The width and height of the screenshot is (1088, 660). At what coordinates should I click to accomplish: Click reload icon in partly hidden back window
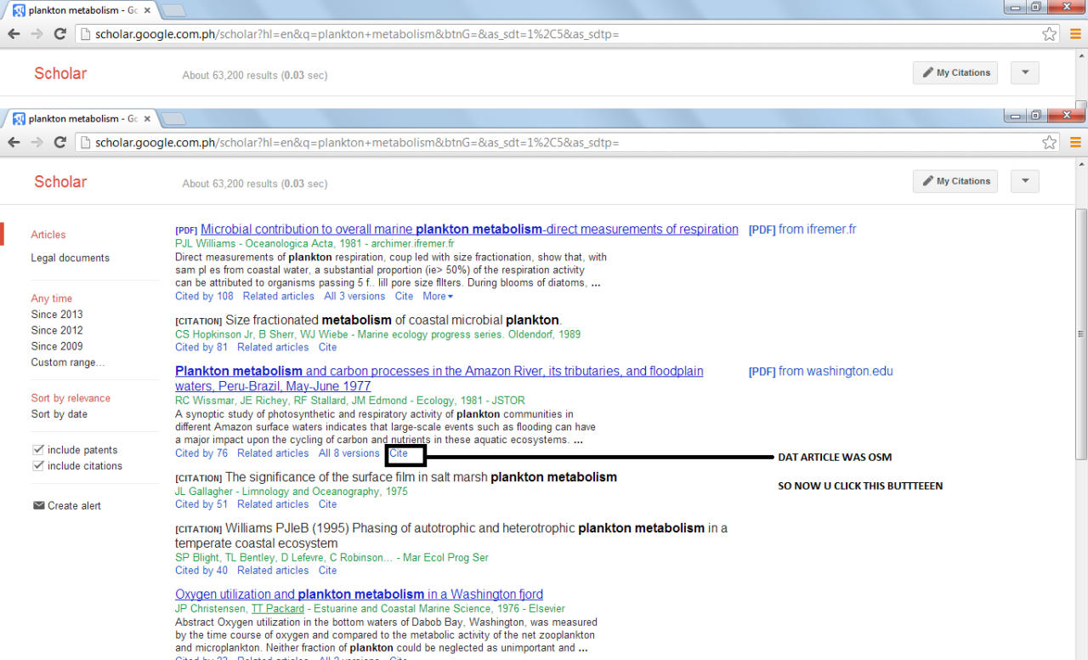tap(59, 34)
